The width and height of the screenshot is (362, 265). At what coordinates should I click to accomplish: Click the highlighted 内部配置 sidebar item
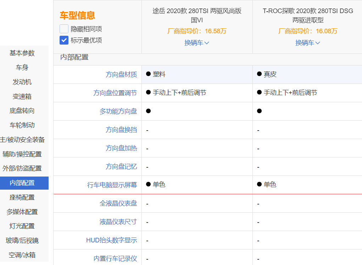22,183
